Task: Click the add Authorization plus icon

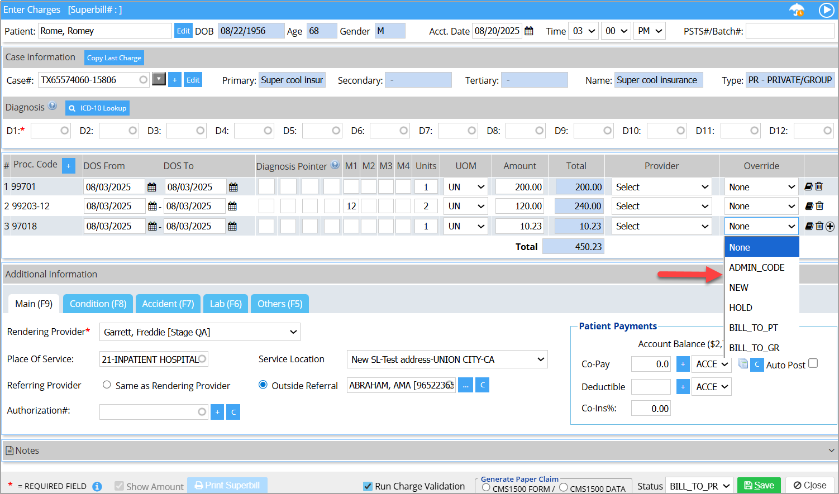Action: (x=217, y=413)
